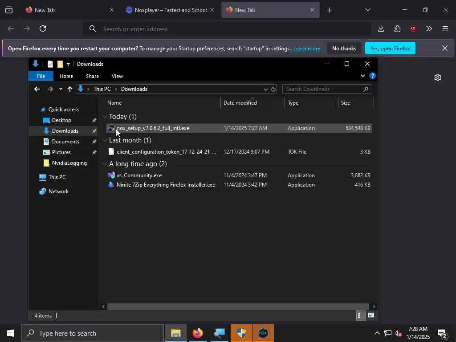This screenshot has width=456, height=342.
Task: Open the Customize Quick Access Toolbar dropdown
Action: pyautogui.click(x=68, y=64)
